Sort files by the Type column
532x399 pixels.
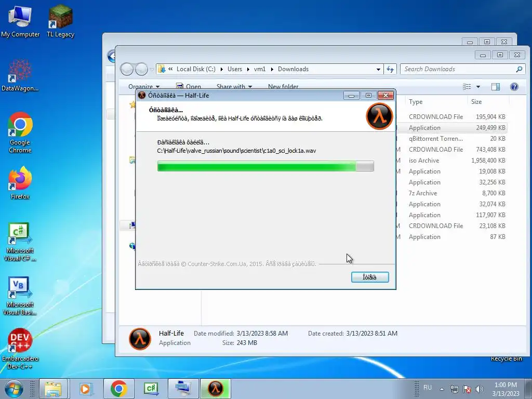pyautogui.click(x=415, y=102)
